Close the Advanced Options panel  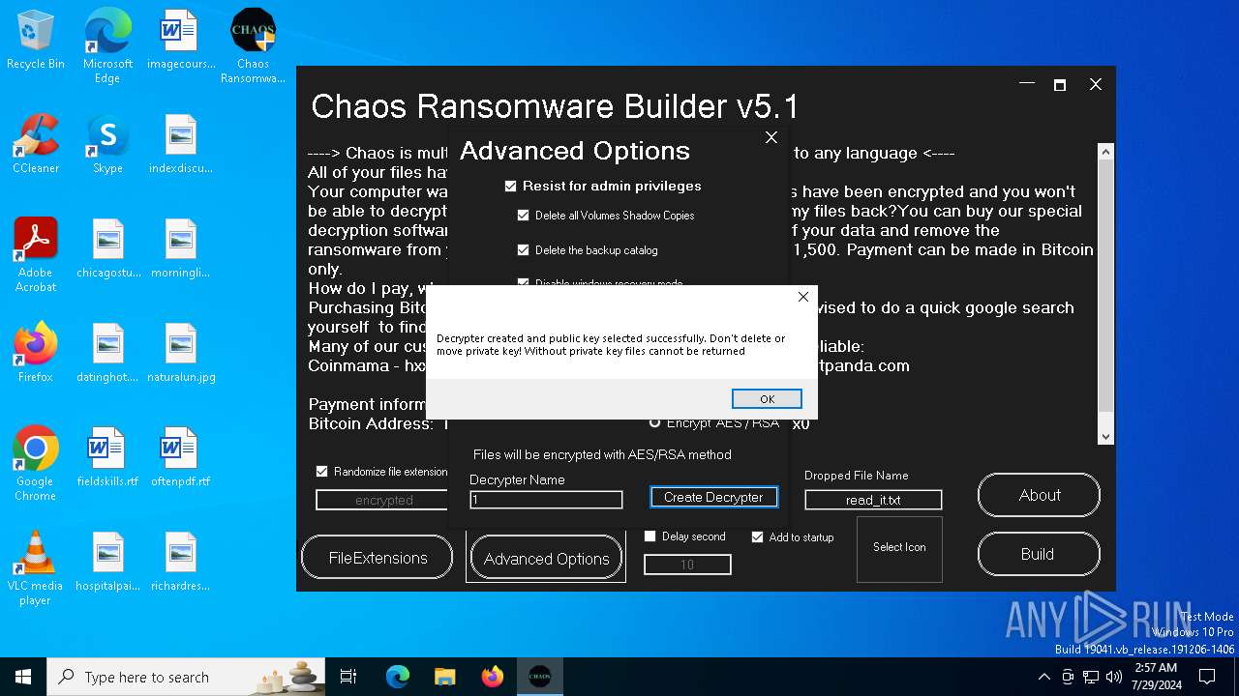click(771, 137)
